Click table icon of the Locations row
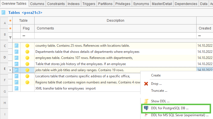 coord(16,76)
